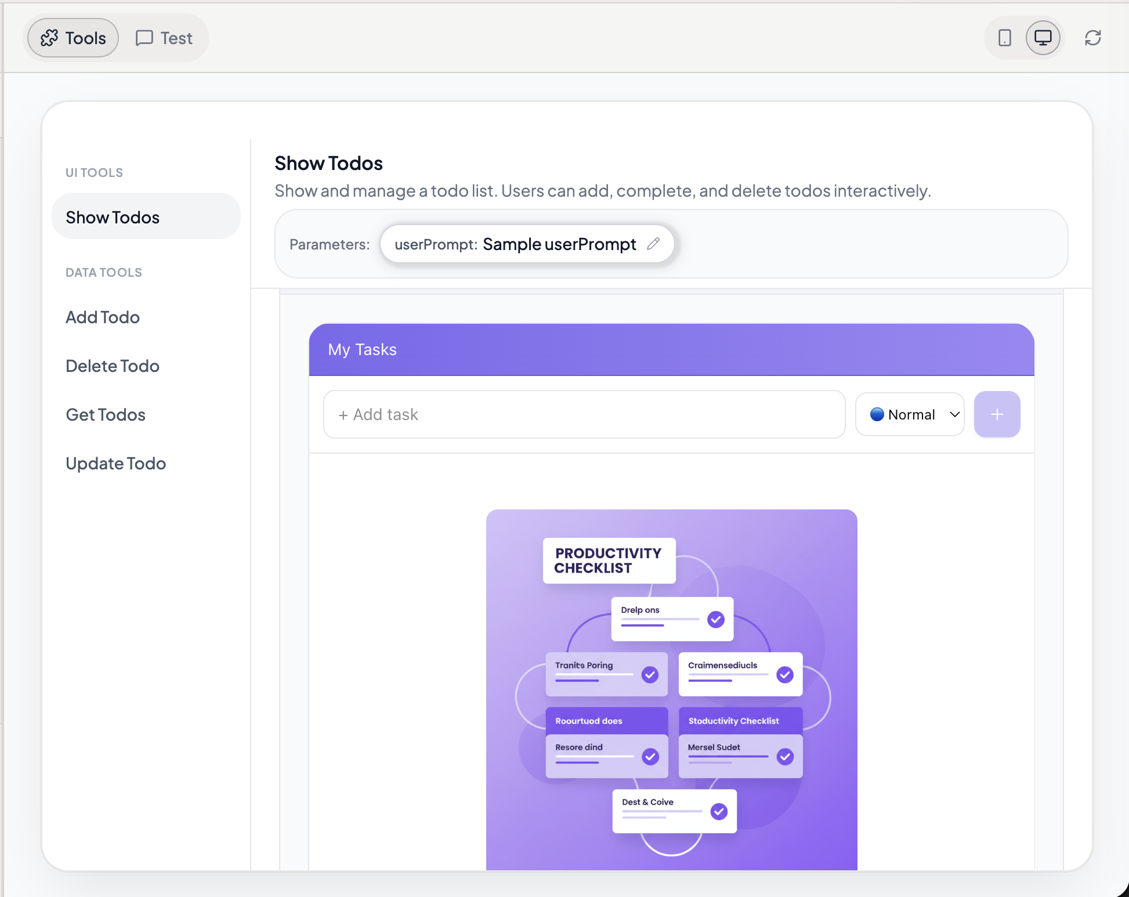Click the DATA TOOLS section label

(104, 273)
